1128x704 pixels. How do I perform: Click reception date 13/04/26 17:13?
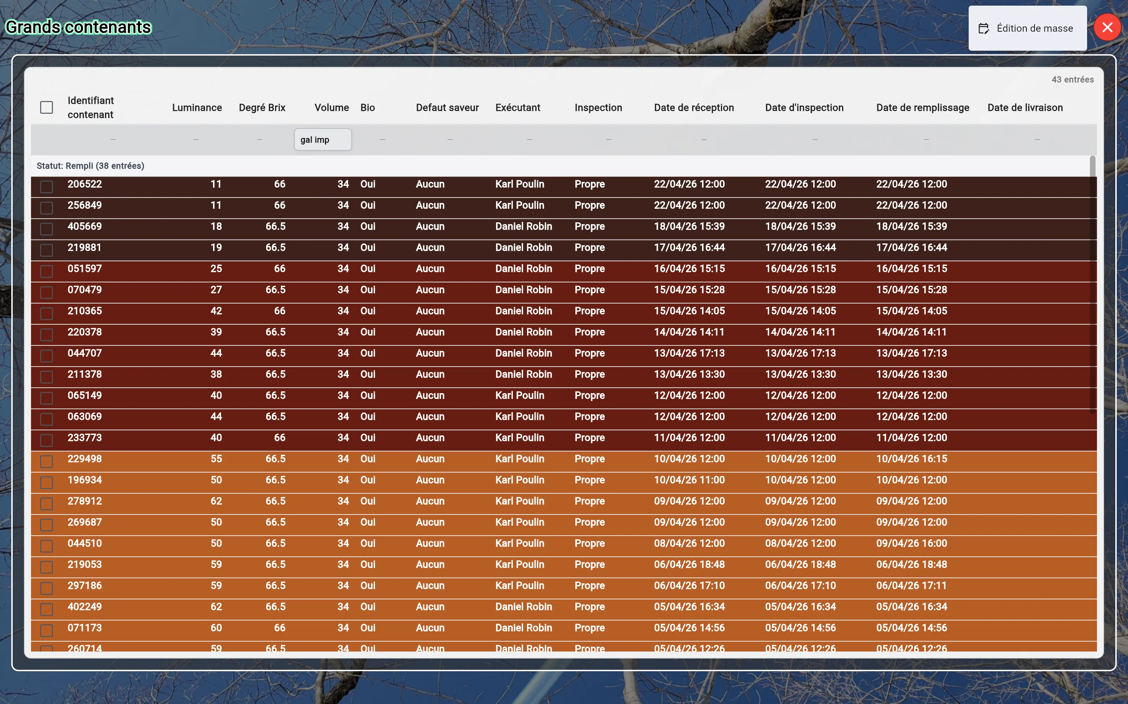(689, 353)
